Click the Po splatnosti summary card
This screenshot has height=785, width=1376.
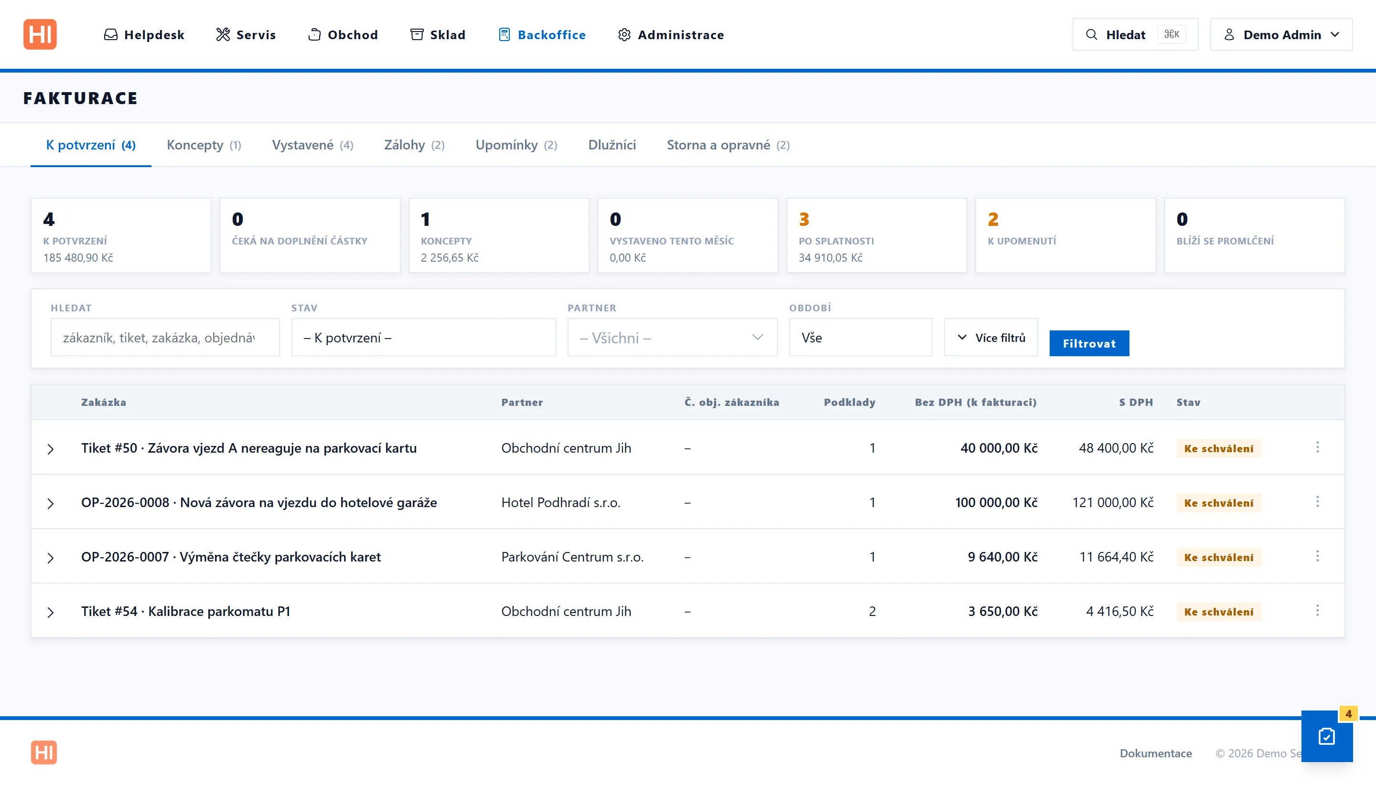(x=877, y=235)
